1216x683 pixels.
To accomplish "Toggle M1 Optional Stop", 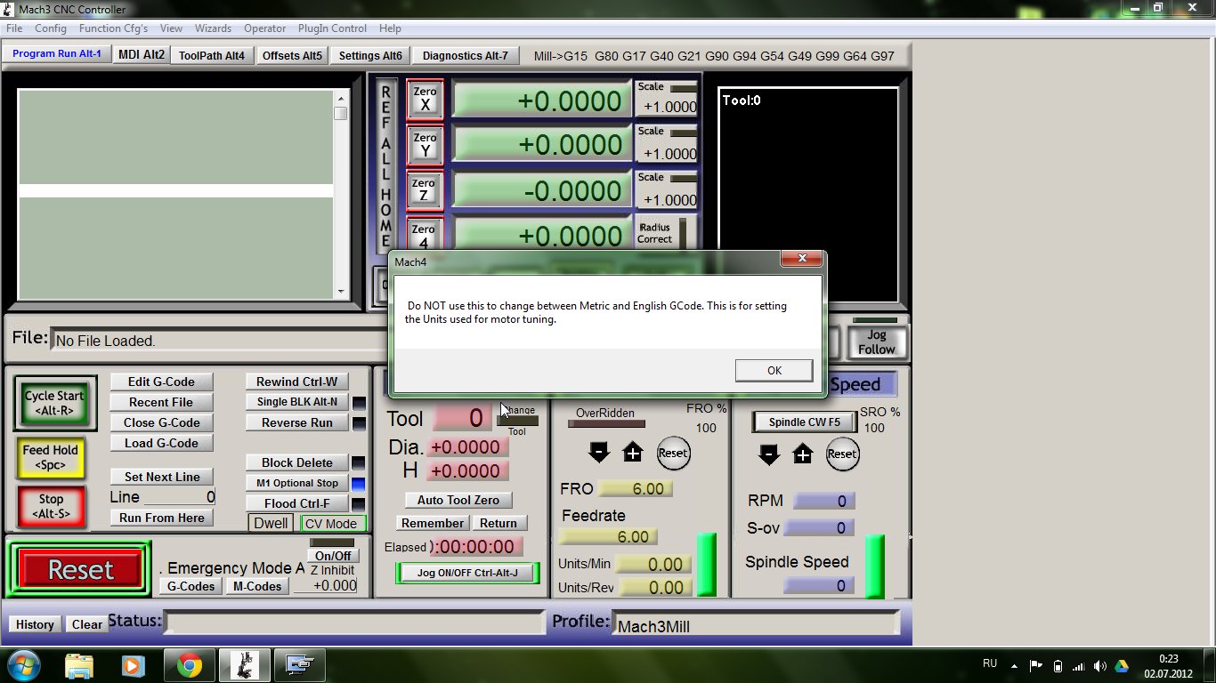I will click(x=297, y=483).
